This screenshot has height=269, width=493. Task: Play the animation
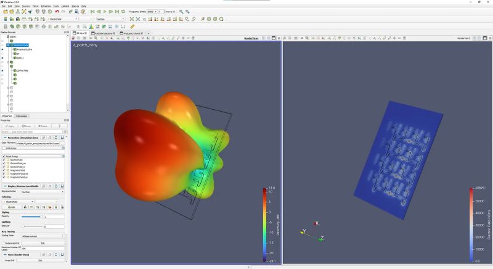point(105,12)
